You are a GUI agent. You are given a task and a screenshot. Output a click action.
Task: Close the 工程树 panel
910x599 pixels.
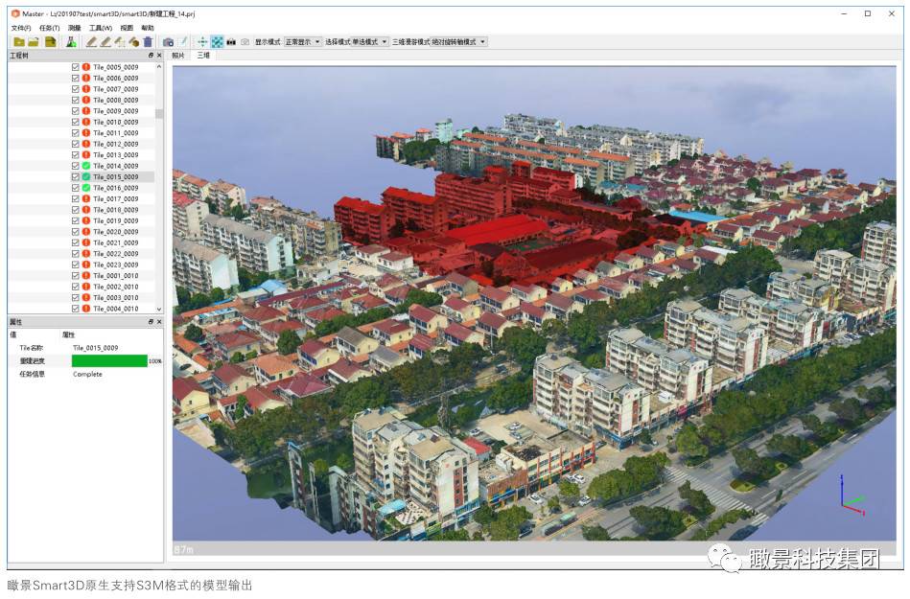coord(159,55)
